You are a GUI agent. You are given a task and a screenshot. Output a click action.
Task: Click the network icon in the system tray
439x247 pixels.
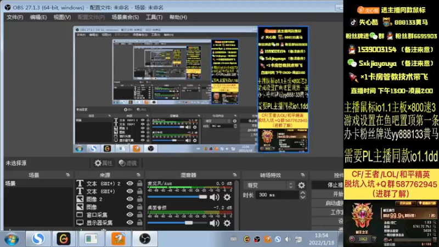(x=299, y=239)
